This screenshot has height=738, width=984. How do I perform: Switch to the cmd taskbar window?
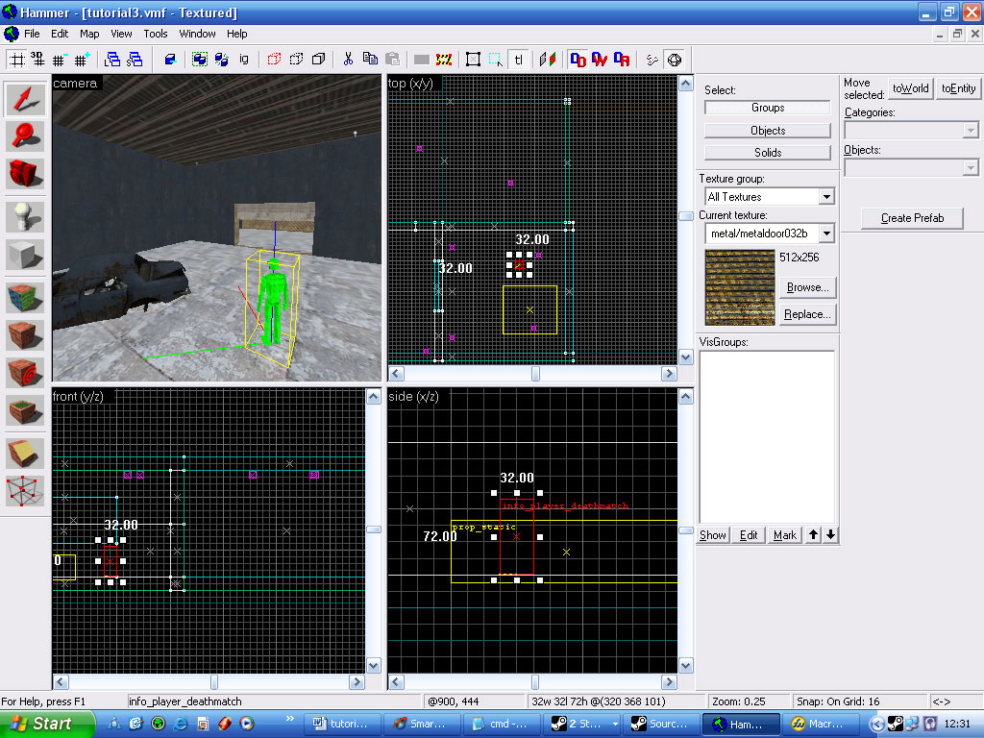click(x=502, y=724)
